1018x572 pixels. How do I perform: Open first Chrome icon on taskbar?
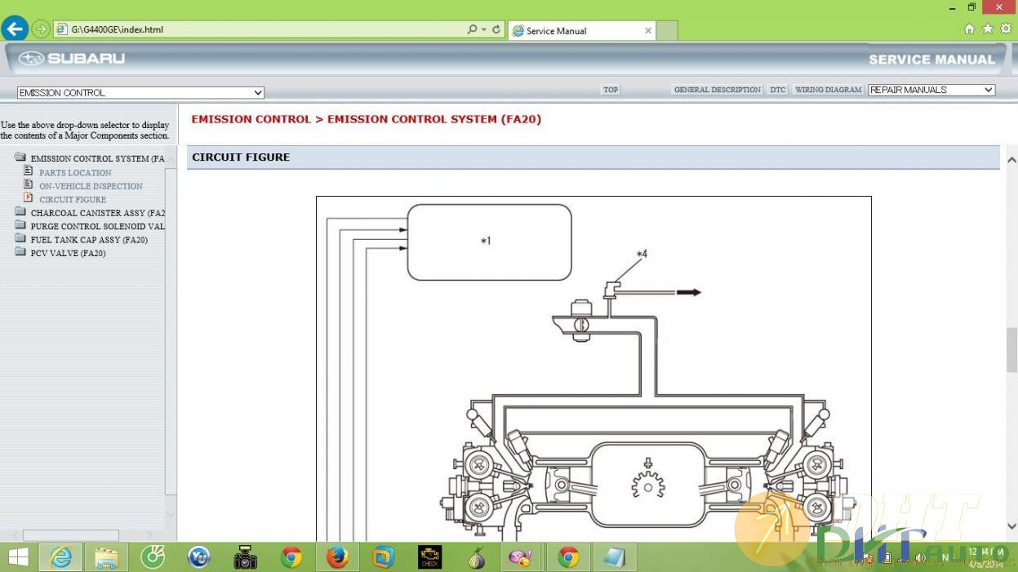coord(291,558)
